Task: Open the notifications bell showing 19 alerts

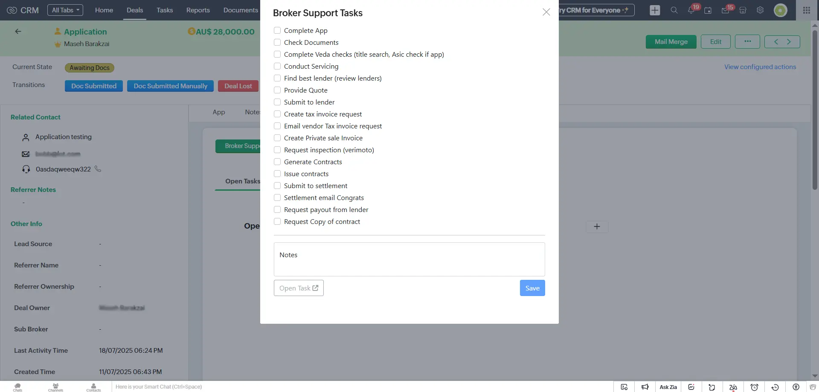Action: tap(691, 10)
